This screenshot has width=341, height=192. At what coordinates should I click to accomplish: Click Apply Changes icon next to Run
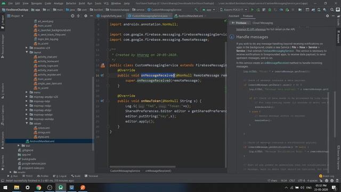[x=258, y=10]
